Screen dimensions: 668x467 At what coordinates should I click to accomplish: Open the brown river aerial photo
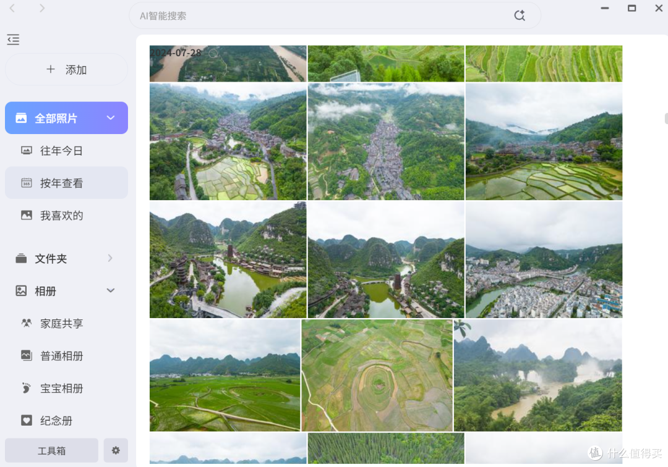[228, 64]
